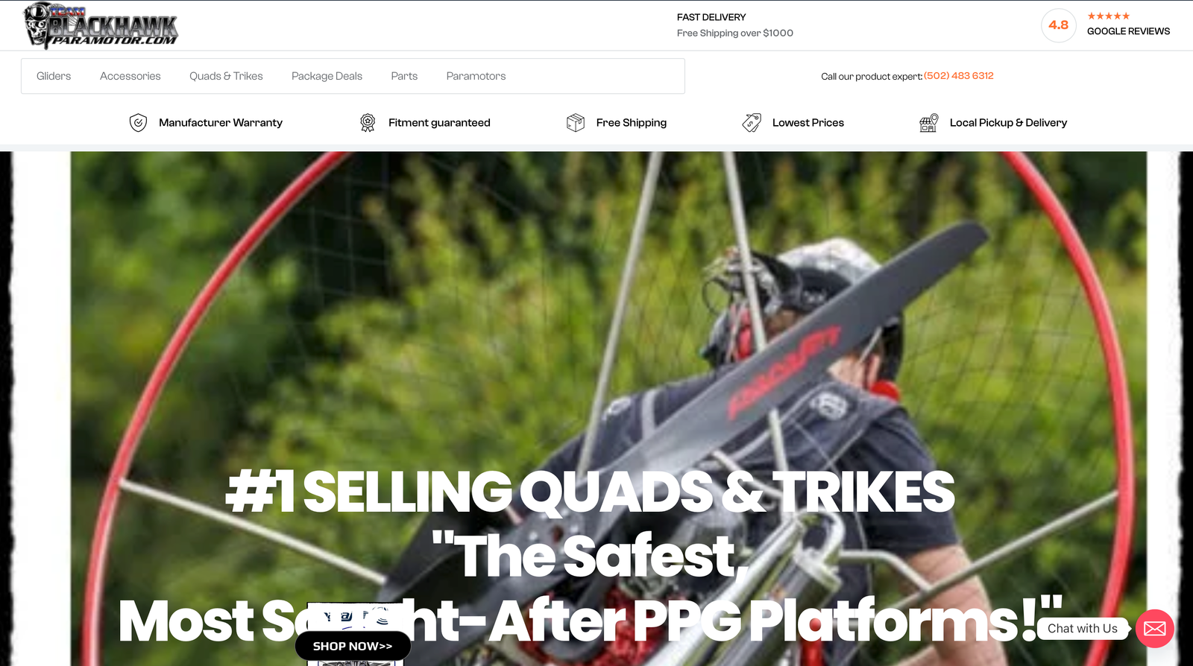Image resolution: width=1193 pixels, height=666 pixels.
Task: Open Google Reviews link
Action: tap(1128, 31)
